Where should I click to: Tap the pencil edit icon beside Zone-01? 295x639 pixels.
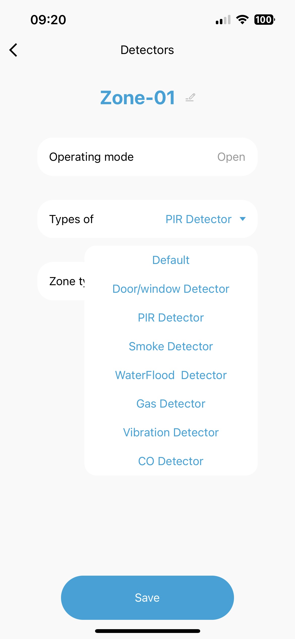[190, 97]
